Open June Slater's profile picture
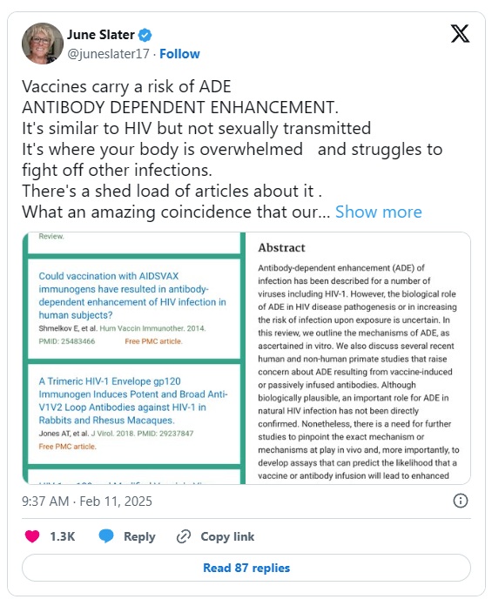 pyautogui.click(x=43, y=44)
